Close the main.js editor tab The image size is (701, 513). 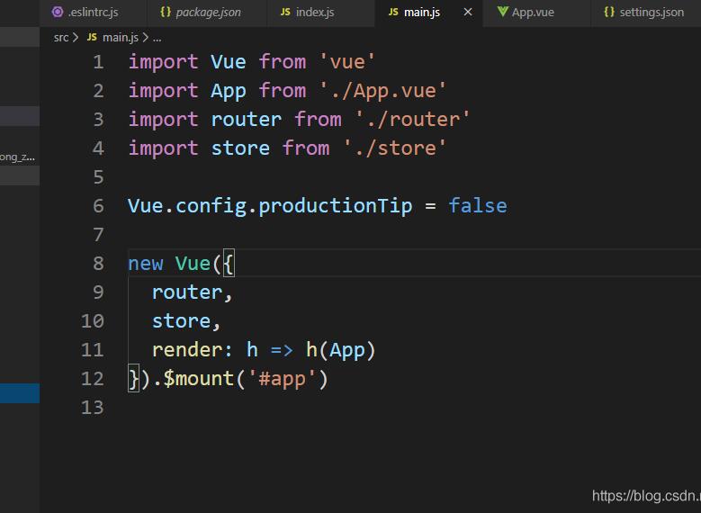coord(468,13)
